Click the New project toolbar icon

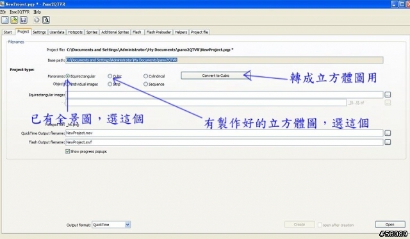5,20
